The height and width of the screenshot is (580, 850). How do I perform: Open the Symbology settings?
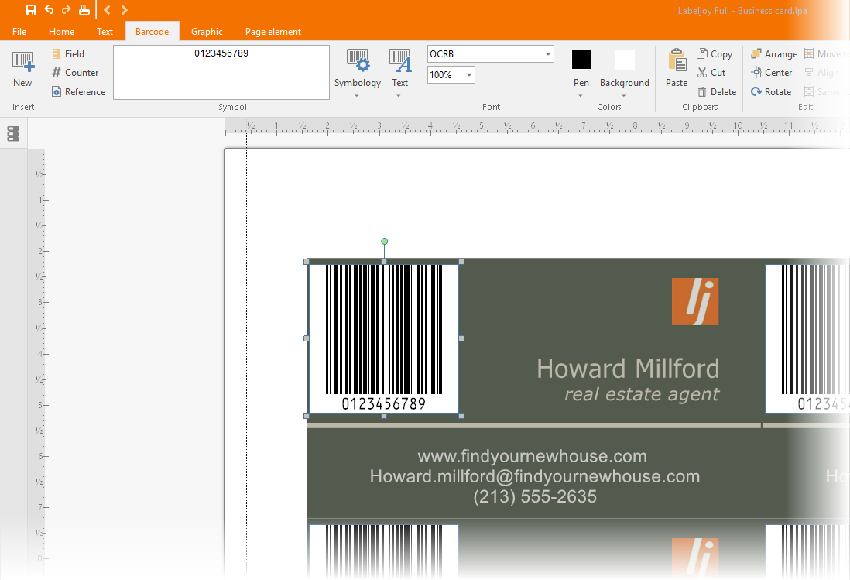point(357,69)
